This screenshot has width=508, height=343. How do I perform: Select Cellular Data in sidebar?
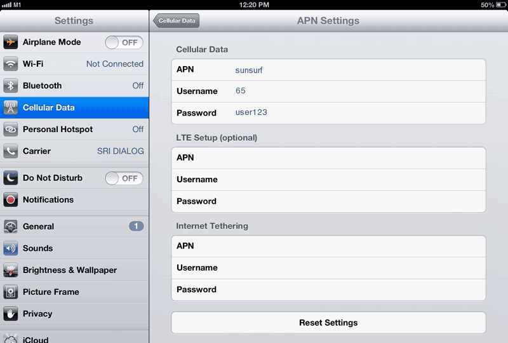click(x=74, y=107)
